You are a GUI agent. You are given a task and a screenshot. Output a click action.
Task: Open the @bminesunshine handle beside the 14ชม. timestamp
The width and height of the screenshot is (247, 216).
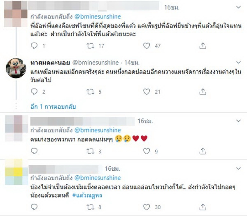[x=95, y=63]
